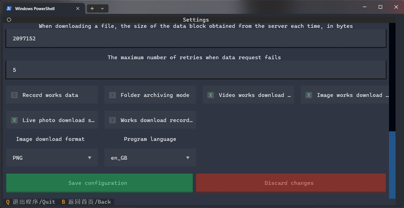Select the Back footer shortcut

[x=86, y=202]
